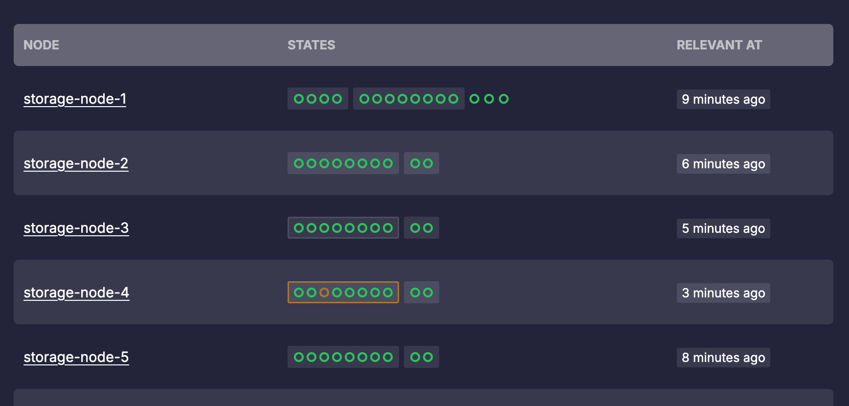Click the STATES column header
Image resolution: width=849 pixels, height=406 pixels.
point(312,45)
